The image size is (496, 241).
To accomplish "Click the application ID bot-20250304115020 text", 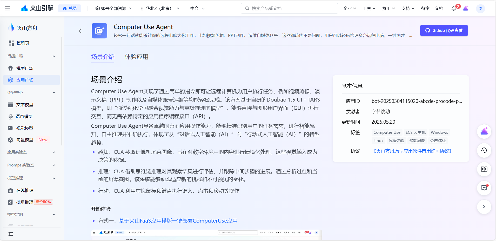I will [x=417, y=101].
